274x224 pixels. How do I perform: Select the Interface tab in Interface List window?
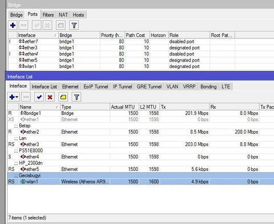(x=18, y=86)
